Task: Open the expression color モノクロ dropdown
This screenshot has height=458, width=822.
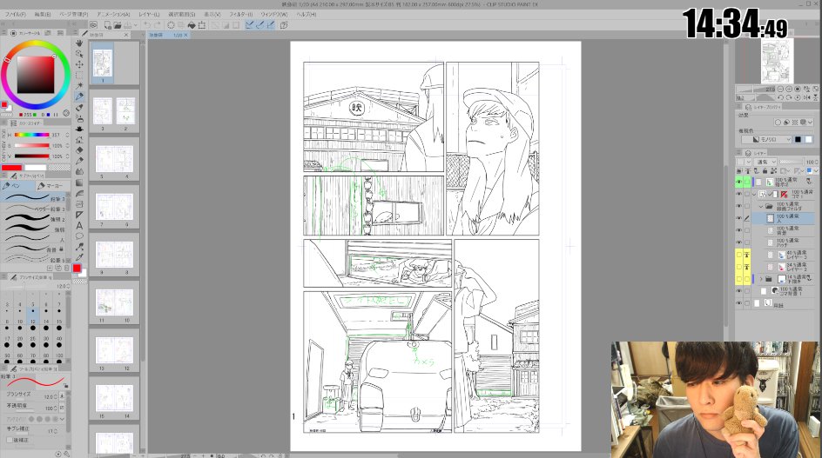Action: pos(766,139)
